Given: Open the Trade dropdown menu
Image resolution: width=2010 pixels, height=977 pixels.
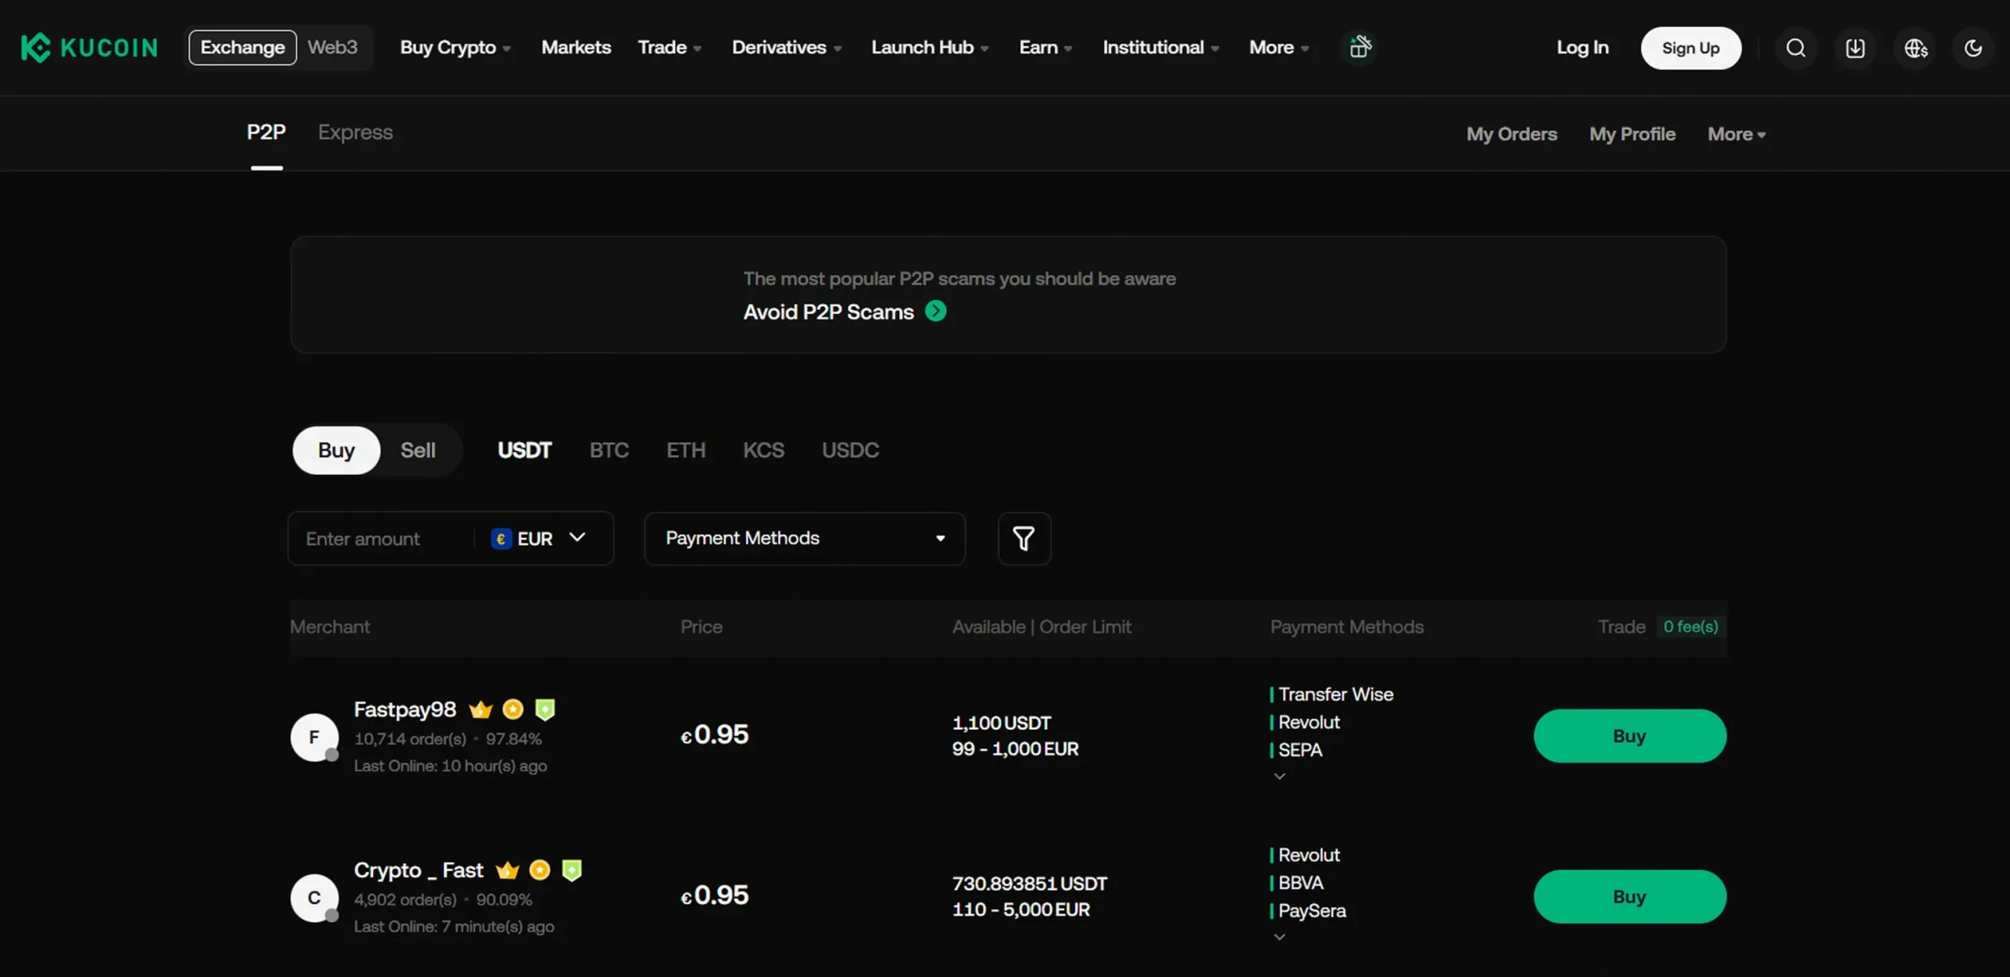Looking at the screenshot, I should 670,48.
